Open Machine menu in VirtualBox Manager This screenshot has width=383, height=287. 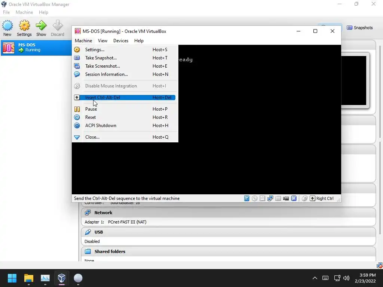click(x=24, y=12)
